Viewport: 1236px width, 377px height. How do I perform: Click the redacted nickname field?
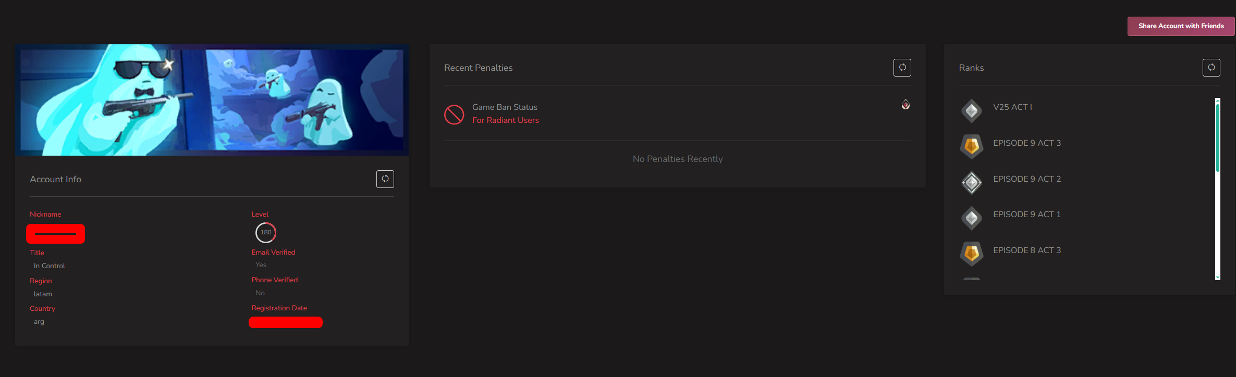[x=56, y=234]
